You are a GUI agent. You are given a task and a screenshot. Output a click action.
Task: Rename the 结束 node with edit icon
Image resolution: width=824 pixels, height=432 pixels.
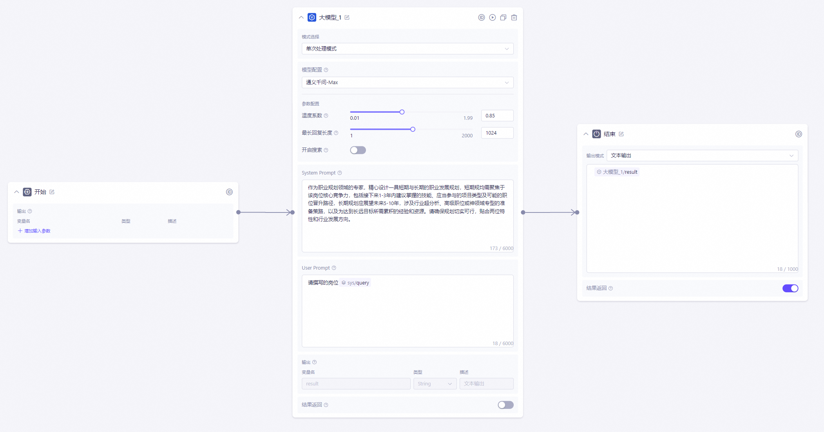pos(621,134)
